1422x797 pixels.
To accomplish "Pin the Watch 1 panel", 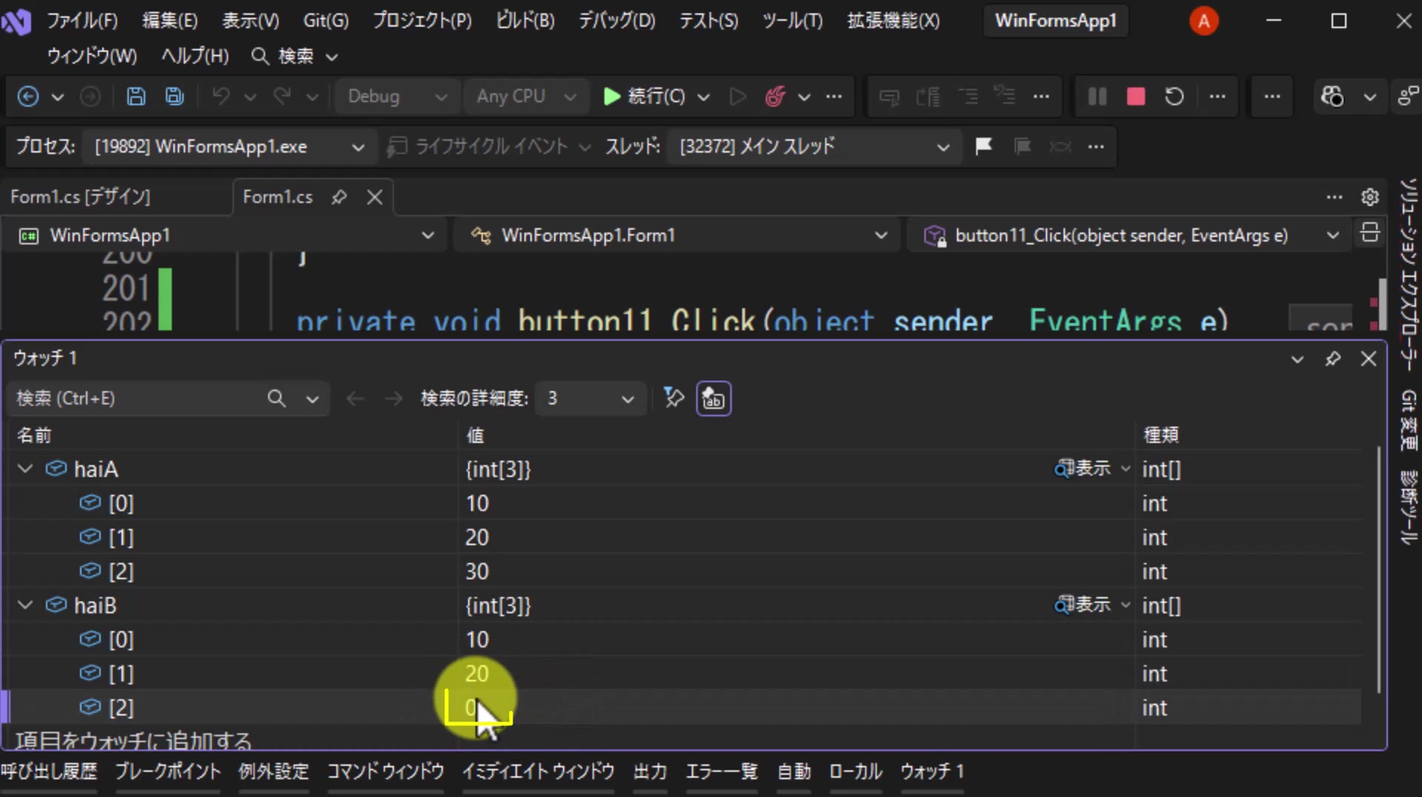I will click(1332, 359).
